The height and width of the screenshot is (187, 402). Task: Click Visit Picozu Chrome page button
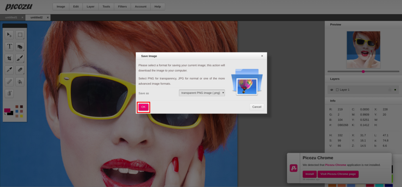click(x=338, y=174)
